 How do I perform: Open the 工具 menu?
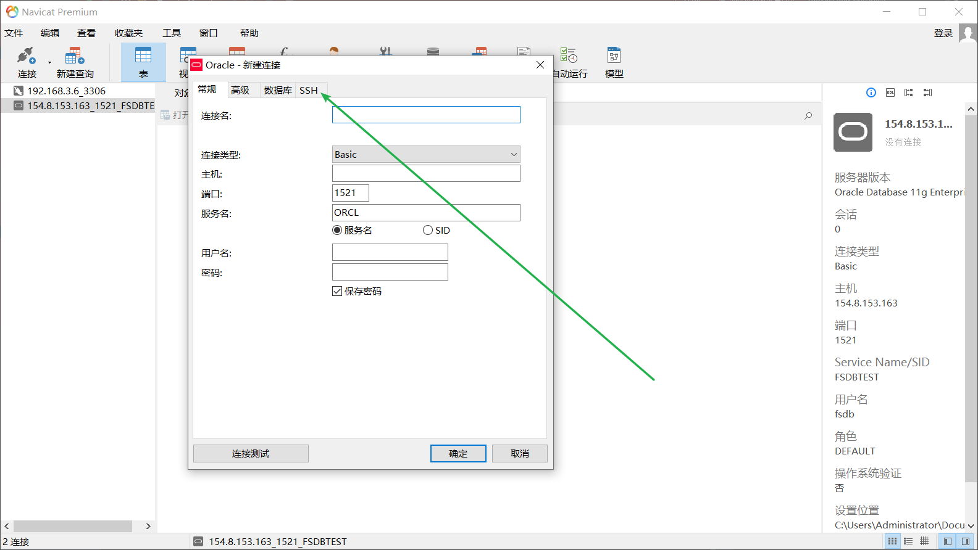[x=172, y=33]
